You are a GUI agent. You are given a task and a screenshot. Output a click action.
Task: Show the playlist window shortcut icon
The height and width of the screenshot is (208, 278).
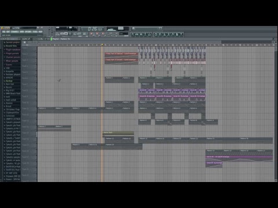click(133, 35)
